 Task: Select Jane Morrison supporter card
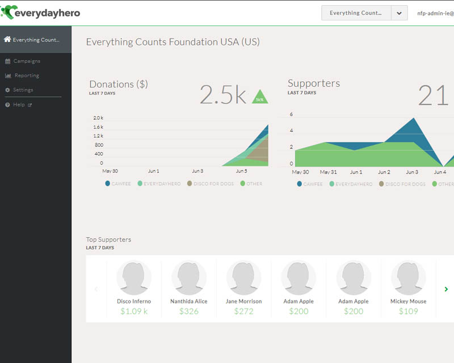coord(244,289)
